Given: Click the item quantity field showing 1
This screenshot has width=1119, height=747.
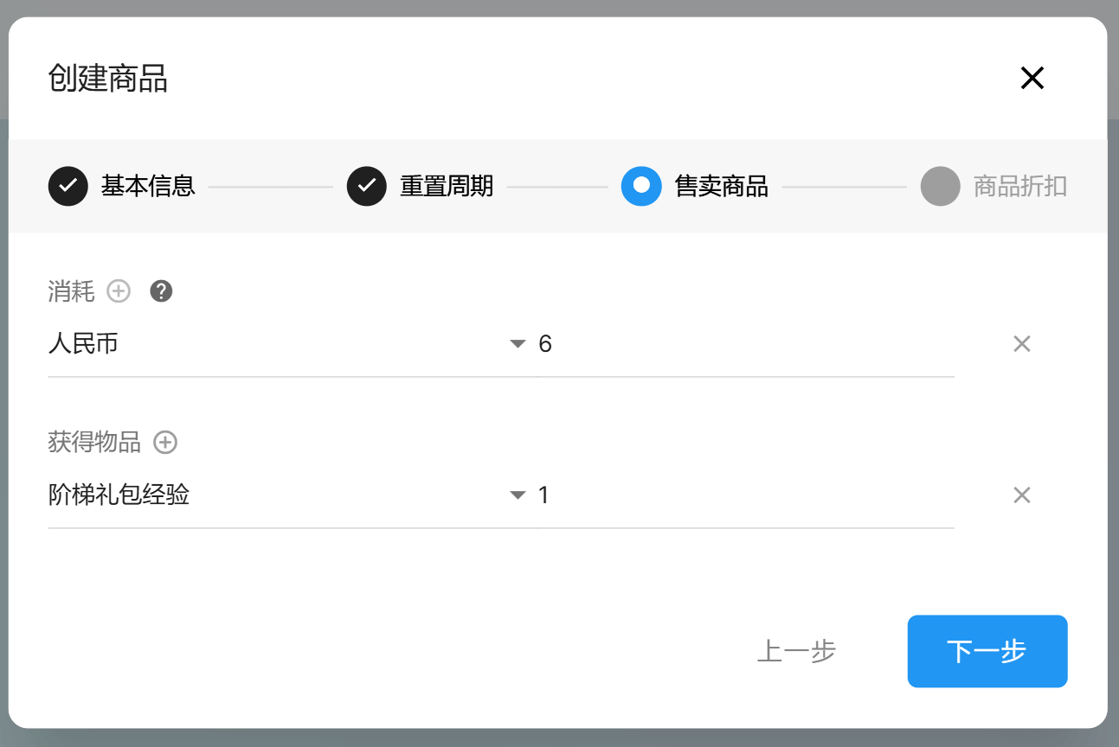Looking at the screenshot, I should point(744,495).
